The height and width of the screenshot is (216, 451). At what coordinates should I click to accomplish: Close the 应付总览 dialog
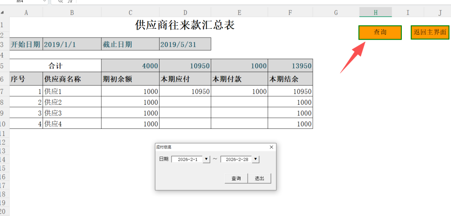click(271, 147)
